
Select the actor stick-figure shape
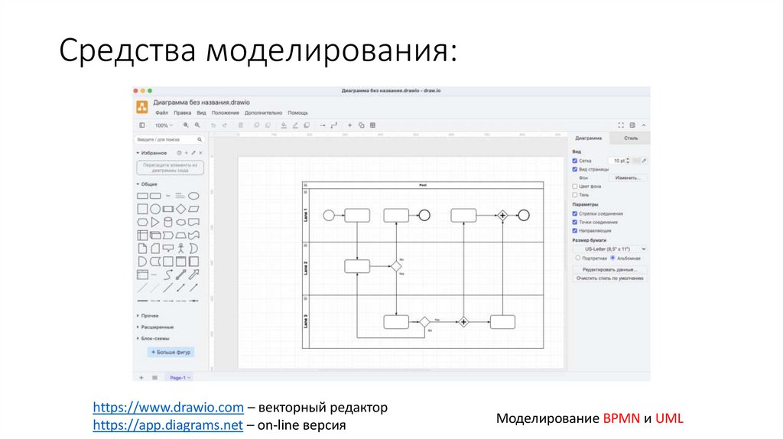pyautogui.click(x=180, y=249)
